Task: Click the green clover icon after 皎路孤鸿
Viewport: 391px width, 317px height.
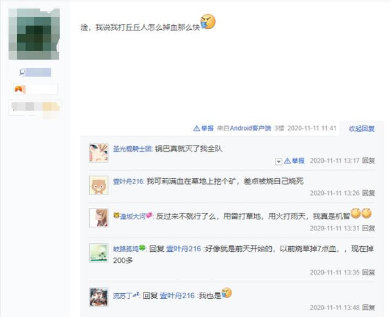Action: point(142,248)
